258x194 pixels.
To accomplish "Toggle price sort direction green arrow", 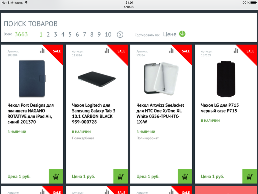I will 182,34.
